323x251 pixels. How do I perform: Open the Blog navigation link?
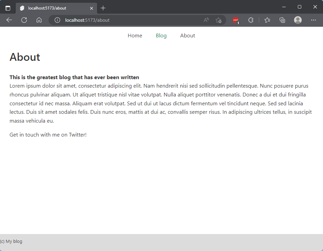point(161,35)
